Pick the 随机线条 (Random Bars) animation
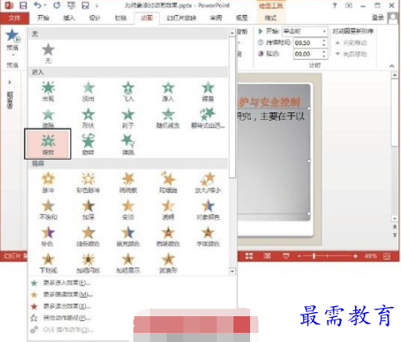Image resolution: width=401 pixels, height=342 pixels. tap(168, 118)
